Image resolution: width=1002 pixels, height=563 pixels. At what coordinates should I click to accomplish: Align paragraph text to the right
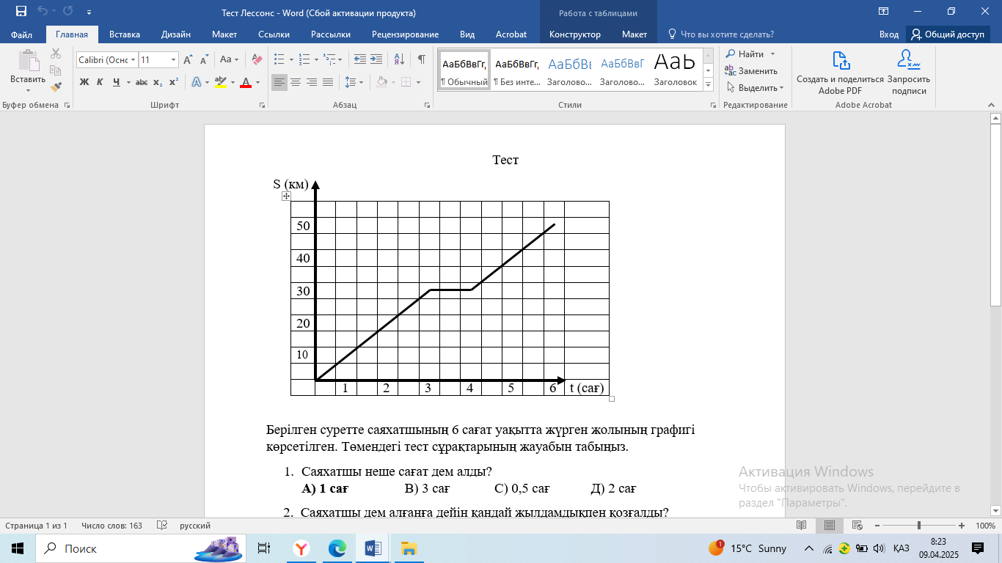pos(312,82)
